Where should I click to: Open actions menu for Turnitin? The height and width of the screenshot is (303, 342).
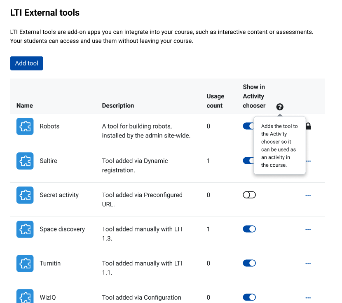click(x=308, y=264)
